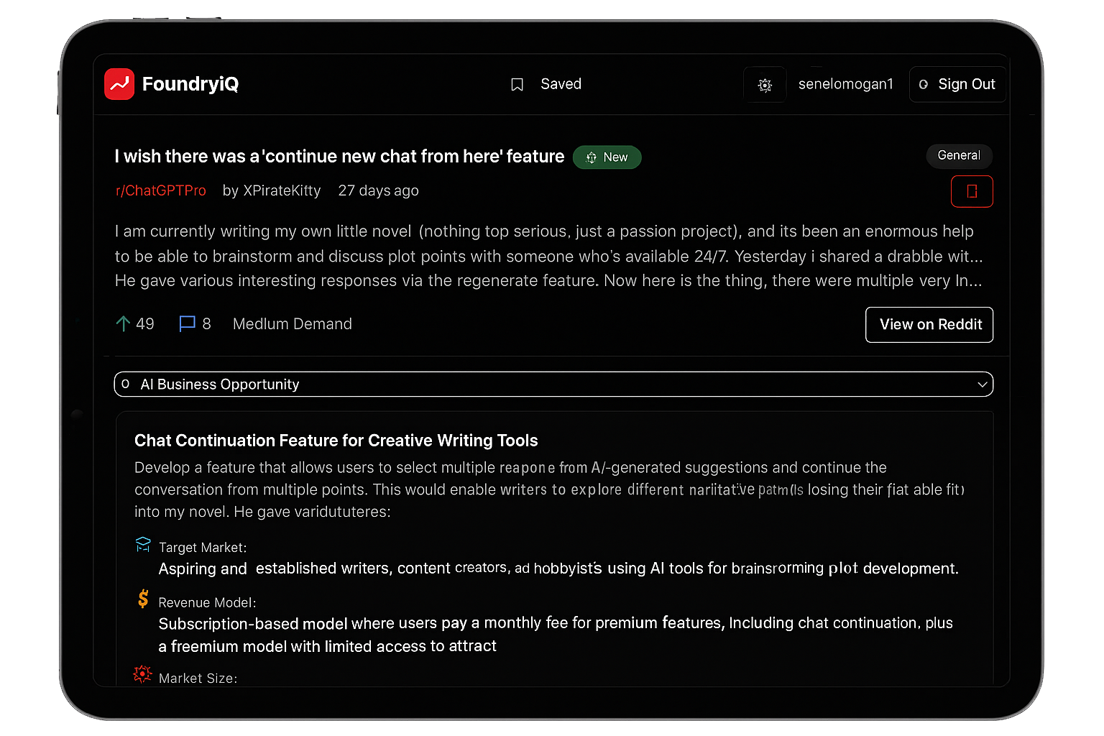Toggle the theme sun icon button

point(765,85)
